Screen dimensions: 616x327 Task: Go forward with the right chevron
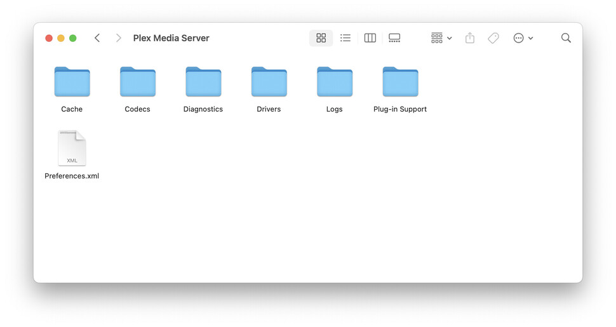(118, 37)
